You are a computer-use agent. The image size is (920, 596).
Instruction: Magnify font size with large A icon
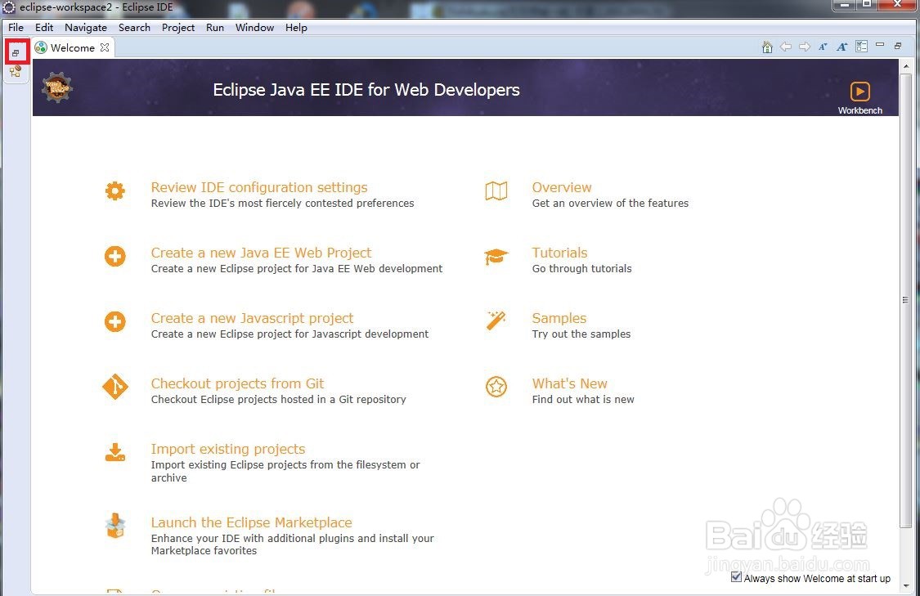click(842, 47)
